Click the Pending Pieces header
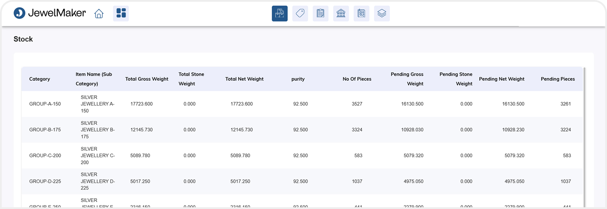This screenshot has width=607, height=209. pos(558,79)
